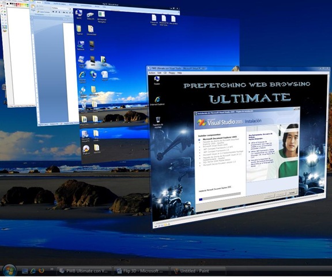Viewport: 332px width, 277px height.
Task: Click Cancelar button in Visual Studio installer
Action: pos(292,193)
